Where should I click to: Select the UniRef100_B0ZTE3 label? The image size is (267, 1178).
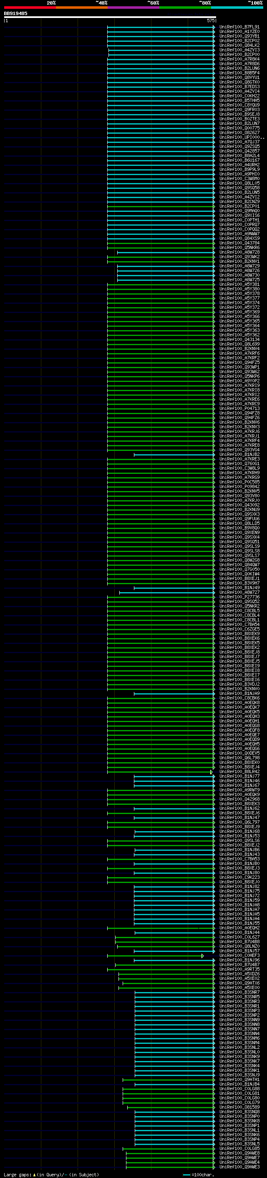tap(239, 119)
